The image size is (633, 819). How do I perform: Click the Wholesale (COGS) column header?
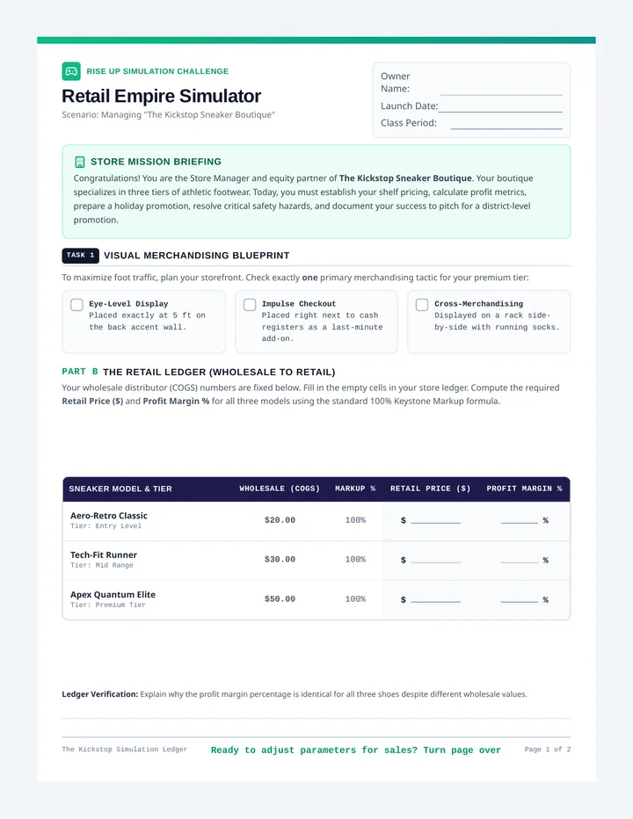point(280,489)
